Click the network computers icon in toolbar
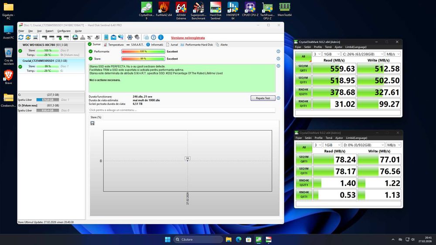436x245 pixels. pos(121,37)
